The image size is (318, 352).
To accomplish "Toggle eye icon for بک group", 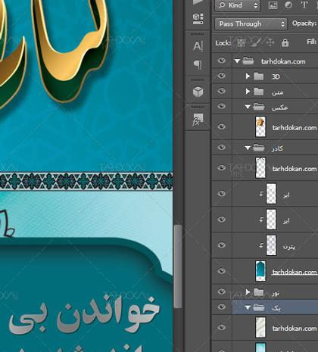I will 222,307.
